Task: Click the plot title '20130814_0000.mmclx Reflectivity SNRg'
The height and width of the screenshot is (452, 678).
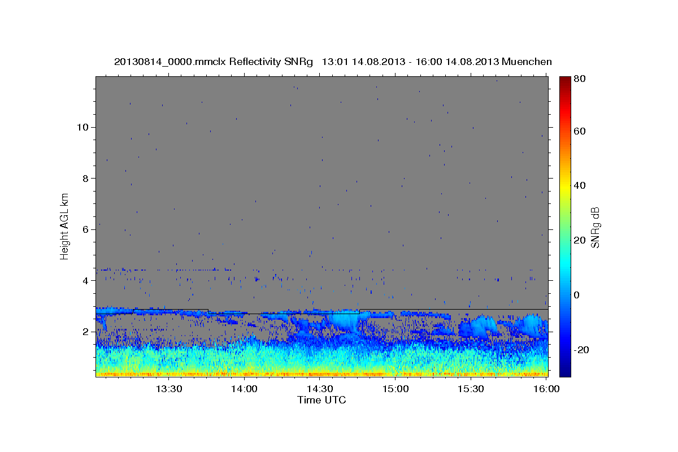Action: (214, 62)
